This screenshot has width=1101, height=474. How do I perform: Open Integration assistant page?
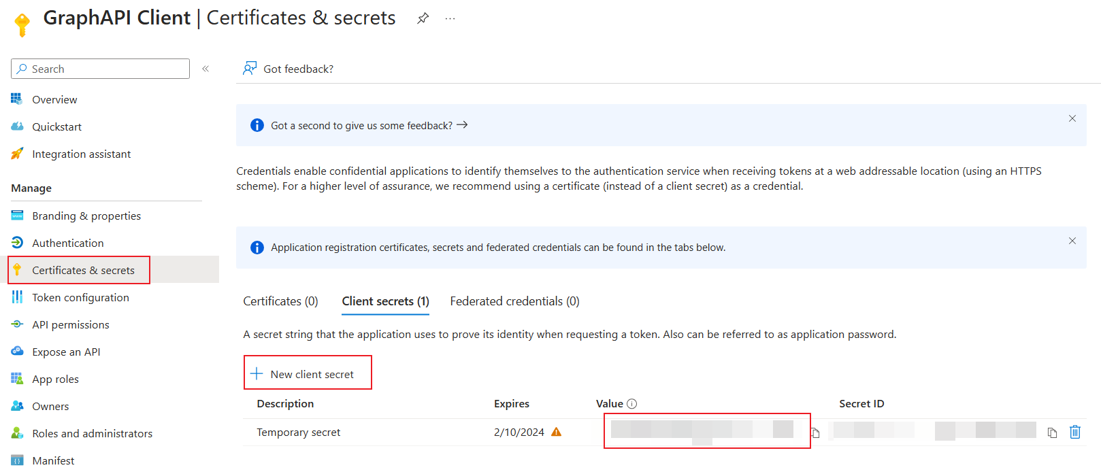[x=81, y=154]
